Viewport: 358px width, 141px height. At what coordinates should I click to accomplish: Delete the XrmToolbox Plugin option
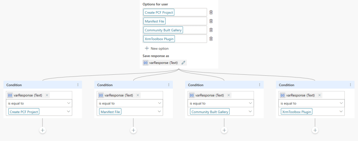coord(211,39)
